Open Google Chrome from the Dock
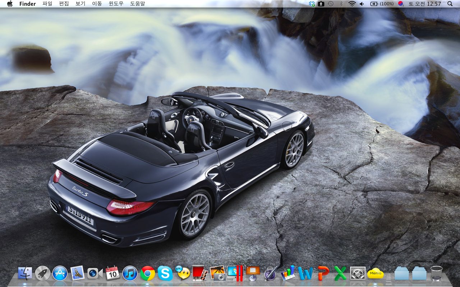The height and width of the screenshot is (287, 460). (x=147, y=274)
